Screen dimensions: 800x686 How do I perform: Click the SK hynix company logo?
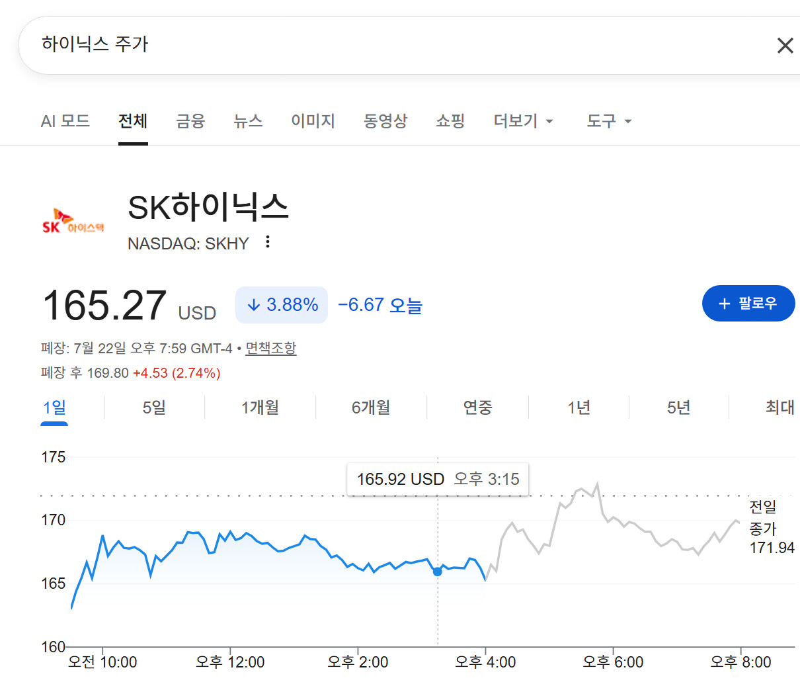pyautogui.click(x=73, y=222)
